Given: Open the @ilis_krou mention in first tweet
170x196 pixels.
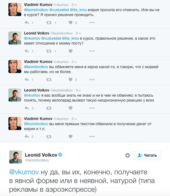Looking at the screenshot, I should tap(78, 10).
